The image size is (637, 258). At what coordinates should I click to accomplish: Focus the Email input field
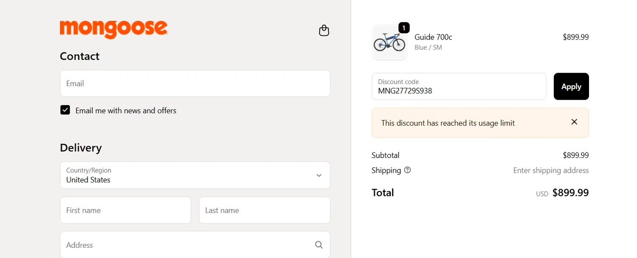(x=195, y=84)
